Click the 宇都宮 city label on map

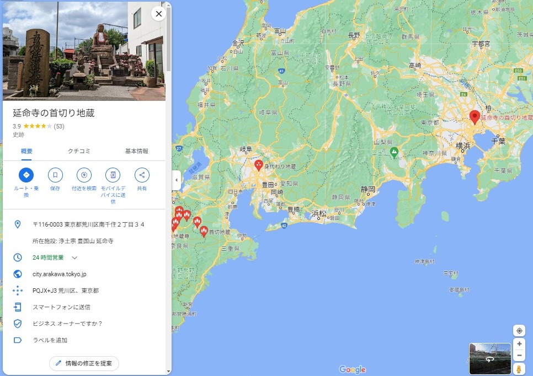click(481, 44)
